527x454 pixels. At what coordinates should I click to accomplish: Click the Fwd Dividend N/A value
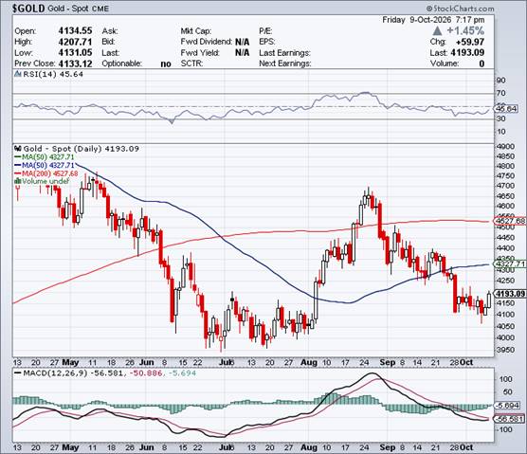[x=242, y=42]
